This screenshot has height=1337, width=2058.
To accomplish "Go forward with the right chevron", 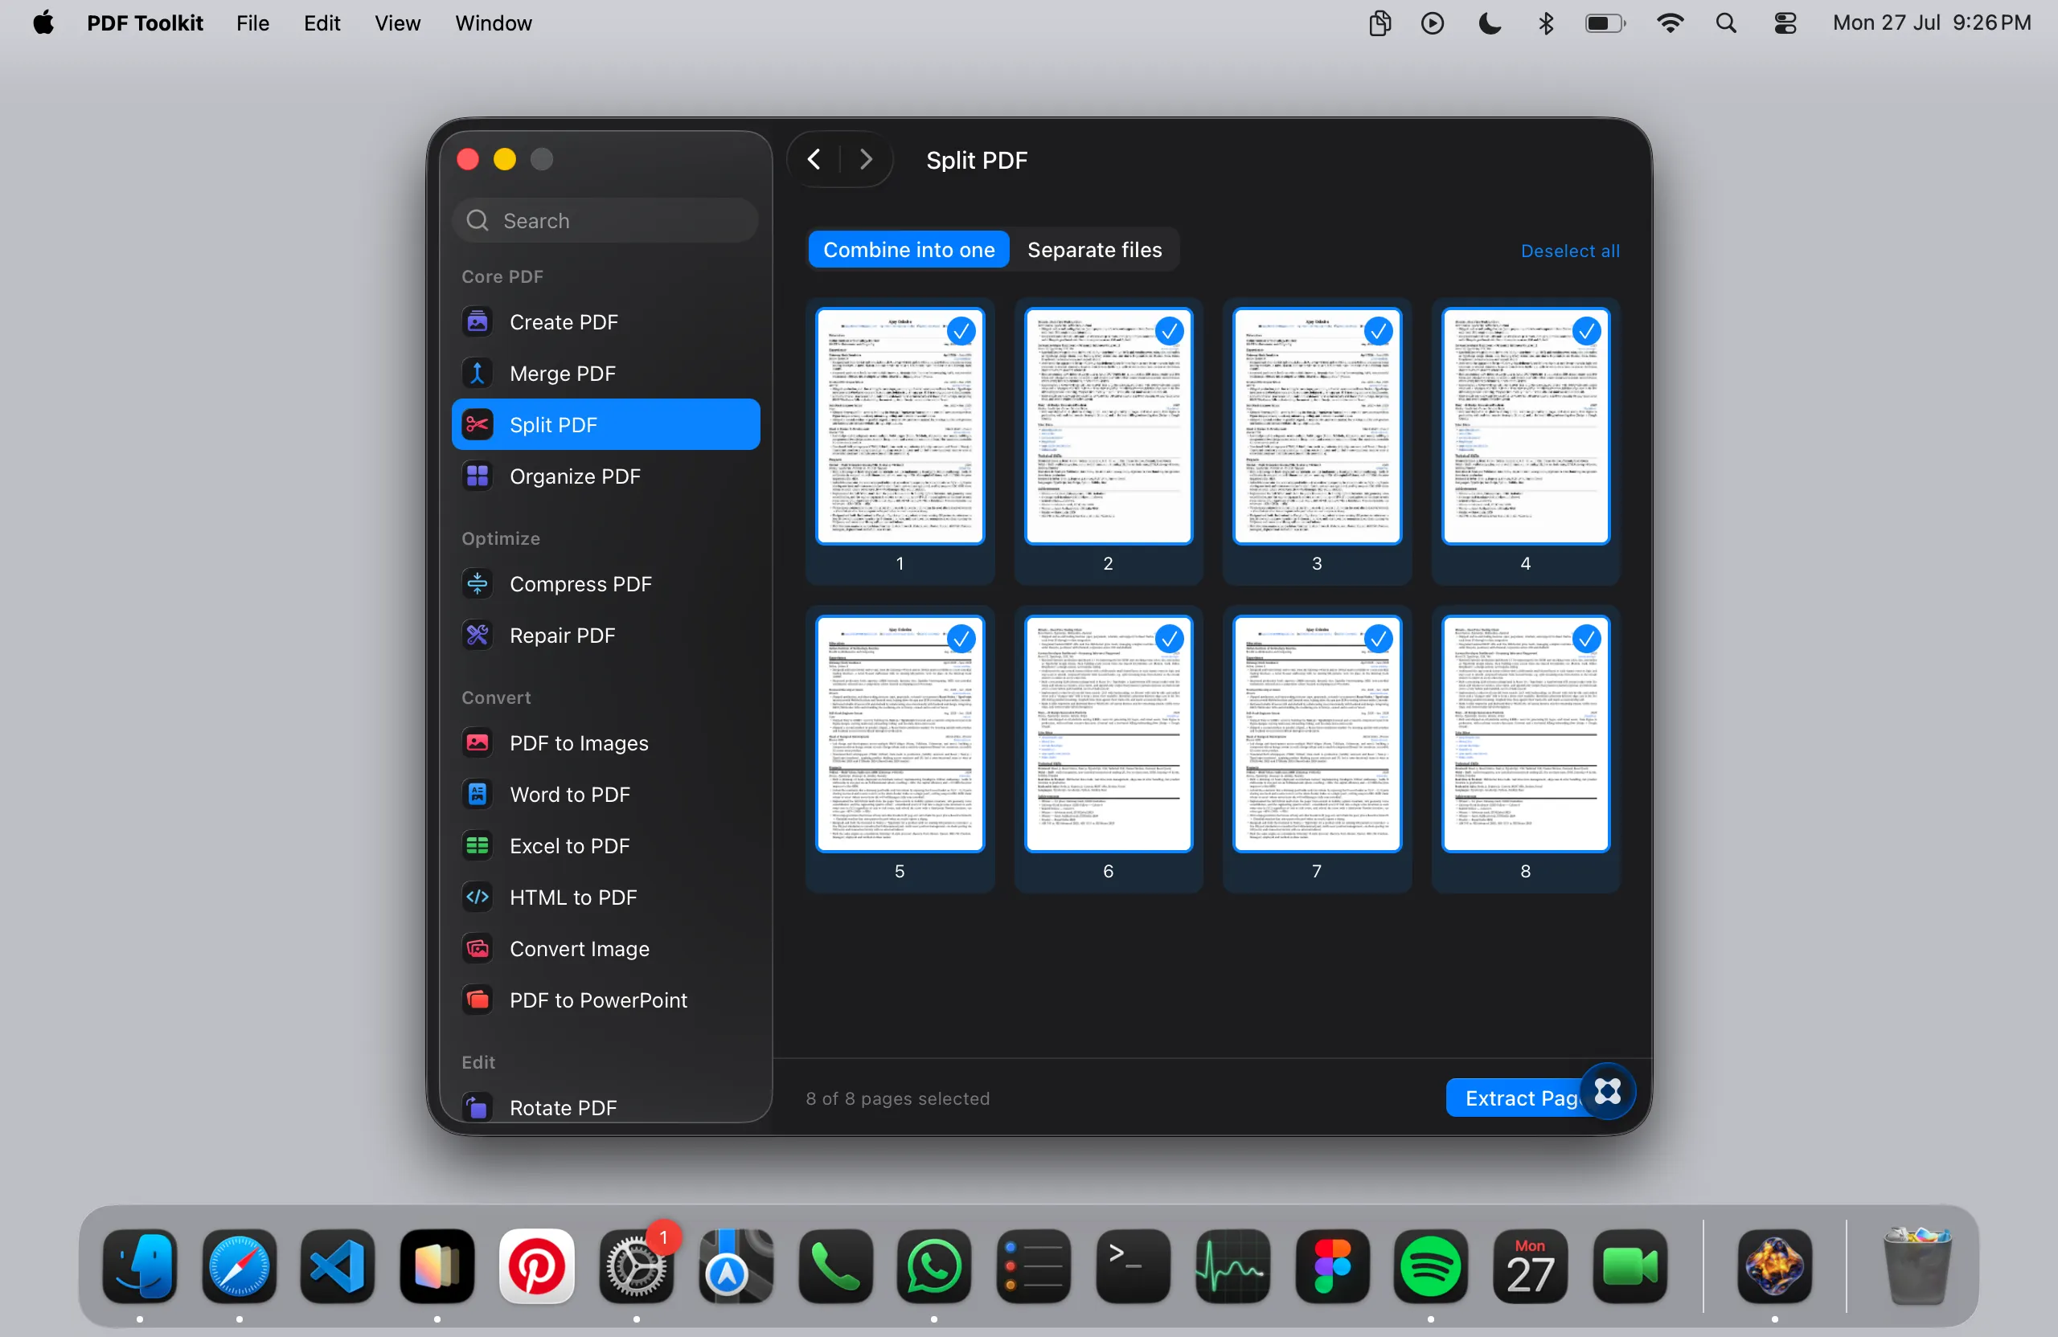I will point(866,160).
